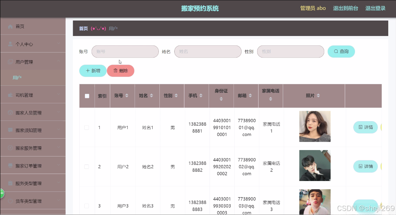This screenshot has width=396, height=215.
Task: Click 首页 in the breadcrumb bar
Action: click(83, 28)
